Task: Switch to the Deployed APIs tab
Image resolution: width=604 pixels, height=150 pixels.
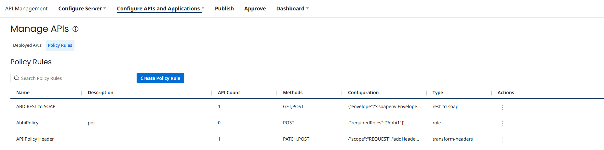Action: (27, 45)
